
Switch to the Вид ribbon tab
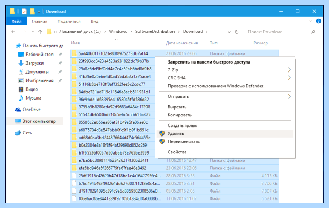[94, 21]
